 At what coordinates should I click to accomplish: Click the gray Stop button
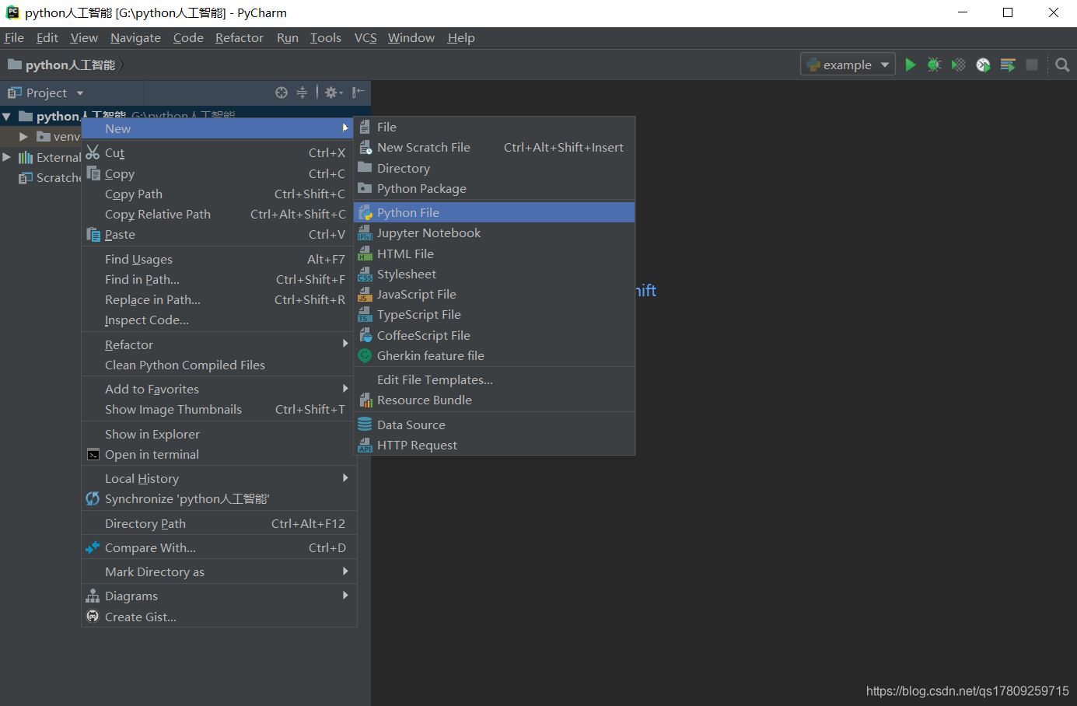[1032, 65]
